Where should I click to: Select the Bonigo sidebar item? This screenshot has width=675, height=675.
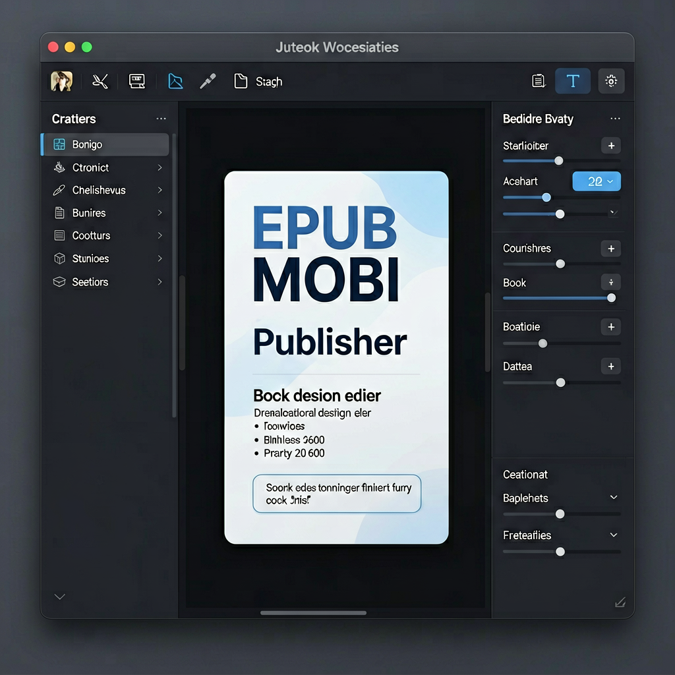point(105,144)
